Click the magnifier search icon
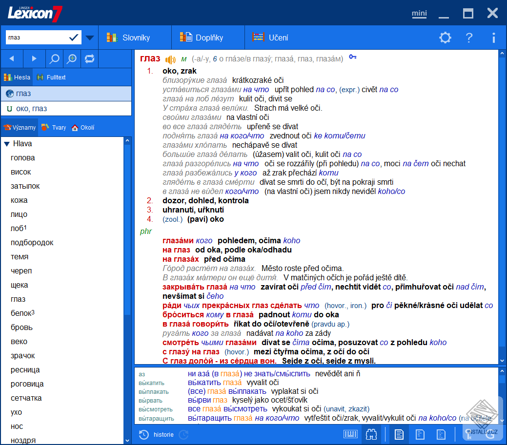 point(54,58)
